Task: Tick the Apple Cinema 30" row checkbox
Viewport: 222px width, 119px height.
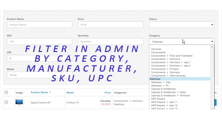Action: [6, 102]
